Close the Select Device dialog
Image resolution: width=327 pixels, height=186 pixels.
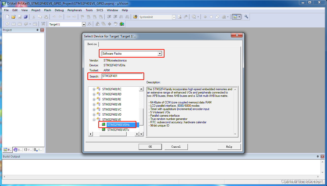click(x=237, y=35)
